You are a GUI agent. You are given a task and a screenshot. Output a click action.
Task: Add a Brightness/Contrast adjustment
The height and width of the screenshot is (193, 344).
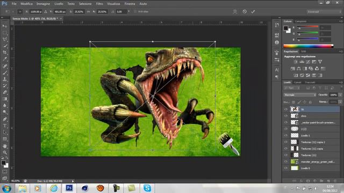click(296, 62)
